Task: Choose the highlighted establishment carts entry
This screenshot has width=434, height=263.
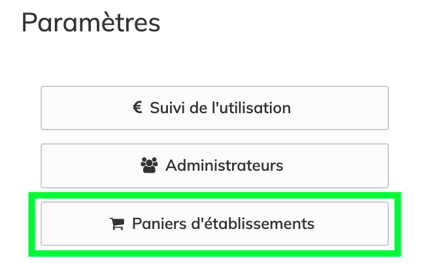Action: [214, 224]
